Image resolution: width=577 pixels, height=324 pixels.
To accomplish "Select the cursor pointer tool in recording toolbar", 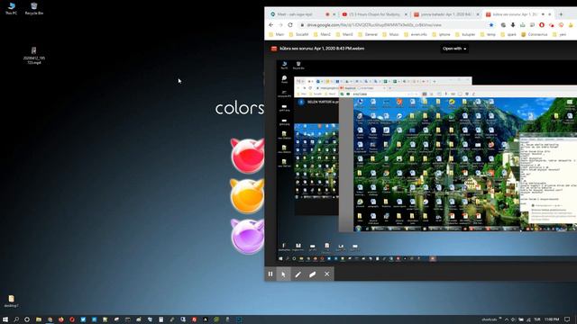I will point(283,274).
